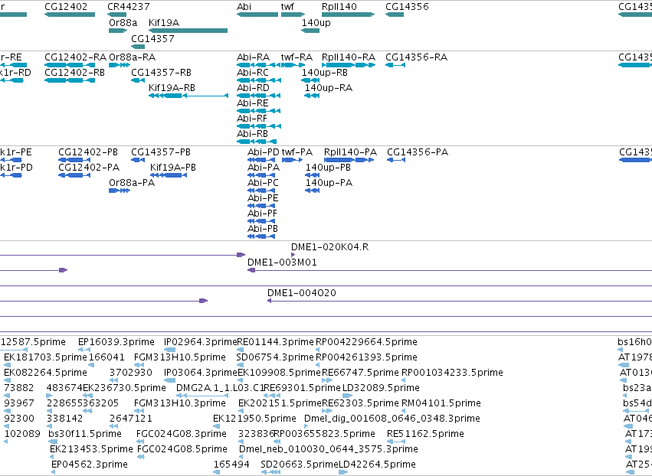This screenshot has height=476, width=652.
Task: Click transcript 140up-RA
Action: click(x=312, y=96)
